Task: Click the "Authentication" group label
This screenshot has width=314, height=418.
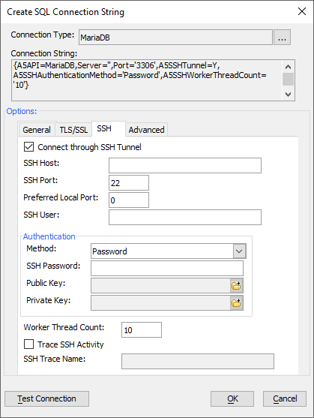Action: [49, 236]
